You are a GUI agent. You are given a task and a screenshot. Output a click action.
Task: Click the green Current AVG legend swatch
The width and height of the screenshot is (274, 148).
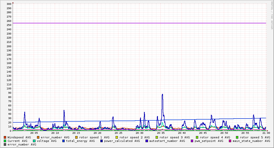[x=5, y=141]
